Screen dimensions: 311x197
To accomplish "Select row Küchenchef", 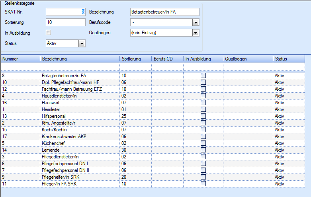I will coord(153,143).
